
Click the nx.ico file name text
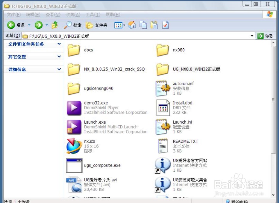90,141
